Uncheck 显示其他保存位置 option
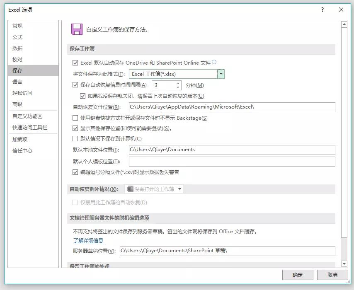The height and width of the screenshot is (290, 354). coord(75,128)
